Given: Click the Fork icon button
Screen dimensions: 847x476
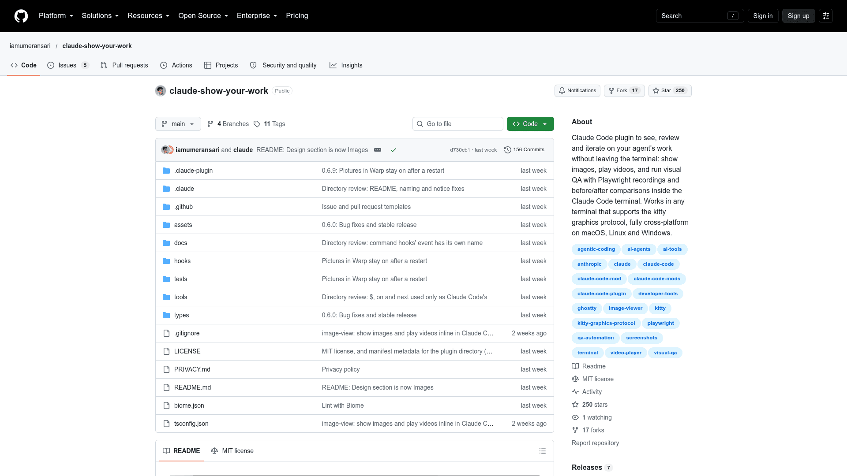Looking at the screenshot, I should (624, 91).
